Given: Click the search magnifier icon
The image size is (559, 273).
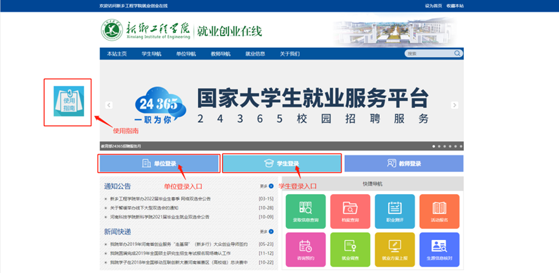Looking at the screenshot, I should pos(457,54).
